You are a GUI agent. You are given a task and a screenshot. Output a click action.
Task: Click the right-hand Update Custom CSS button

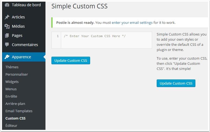pyautogui.click(x=176, y=83)
